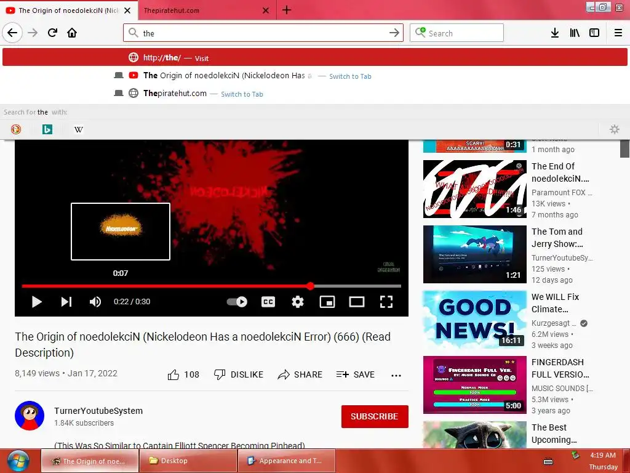
Task: Open the library bookshelf icon
Action: pyautogui.click(x=575, y=33)
